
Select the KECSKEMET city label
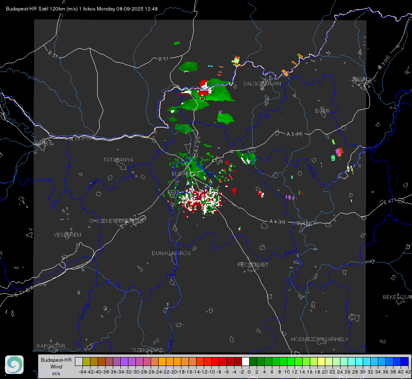tap(253, 264)
